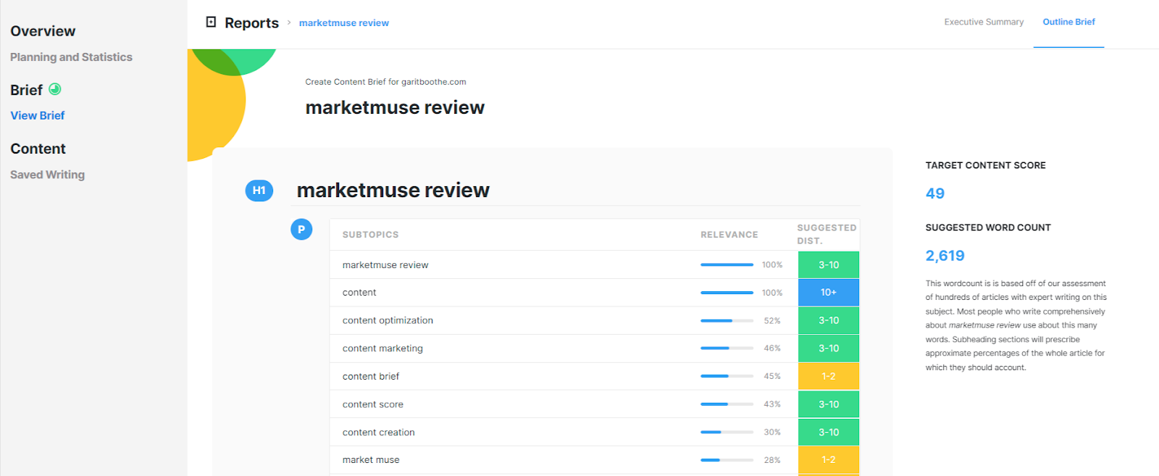Select the 'content creation' subtopic
This screenshot has height=476, width=1159.
pyautogui.click(x=379, y=433)
